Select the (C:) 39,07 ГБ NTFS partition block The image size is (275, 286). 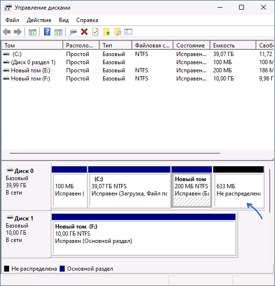(129, 187)
